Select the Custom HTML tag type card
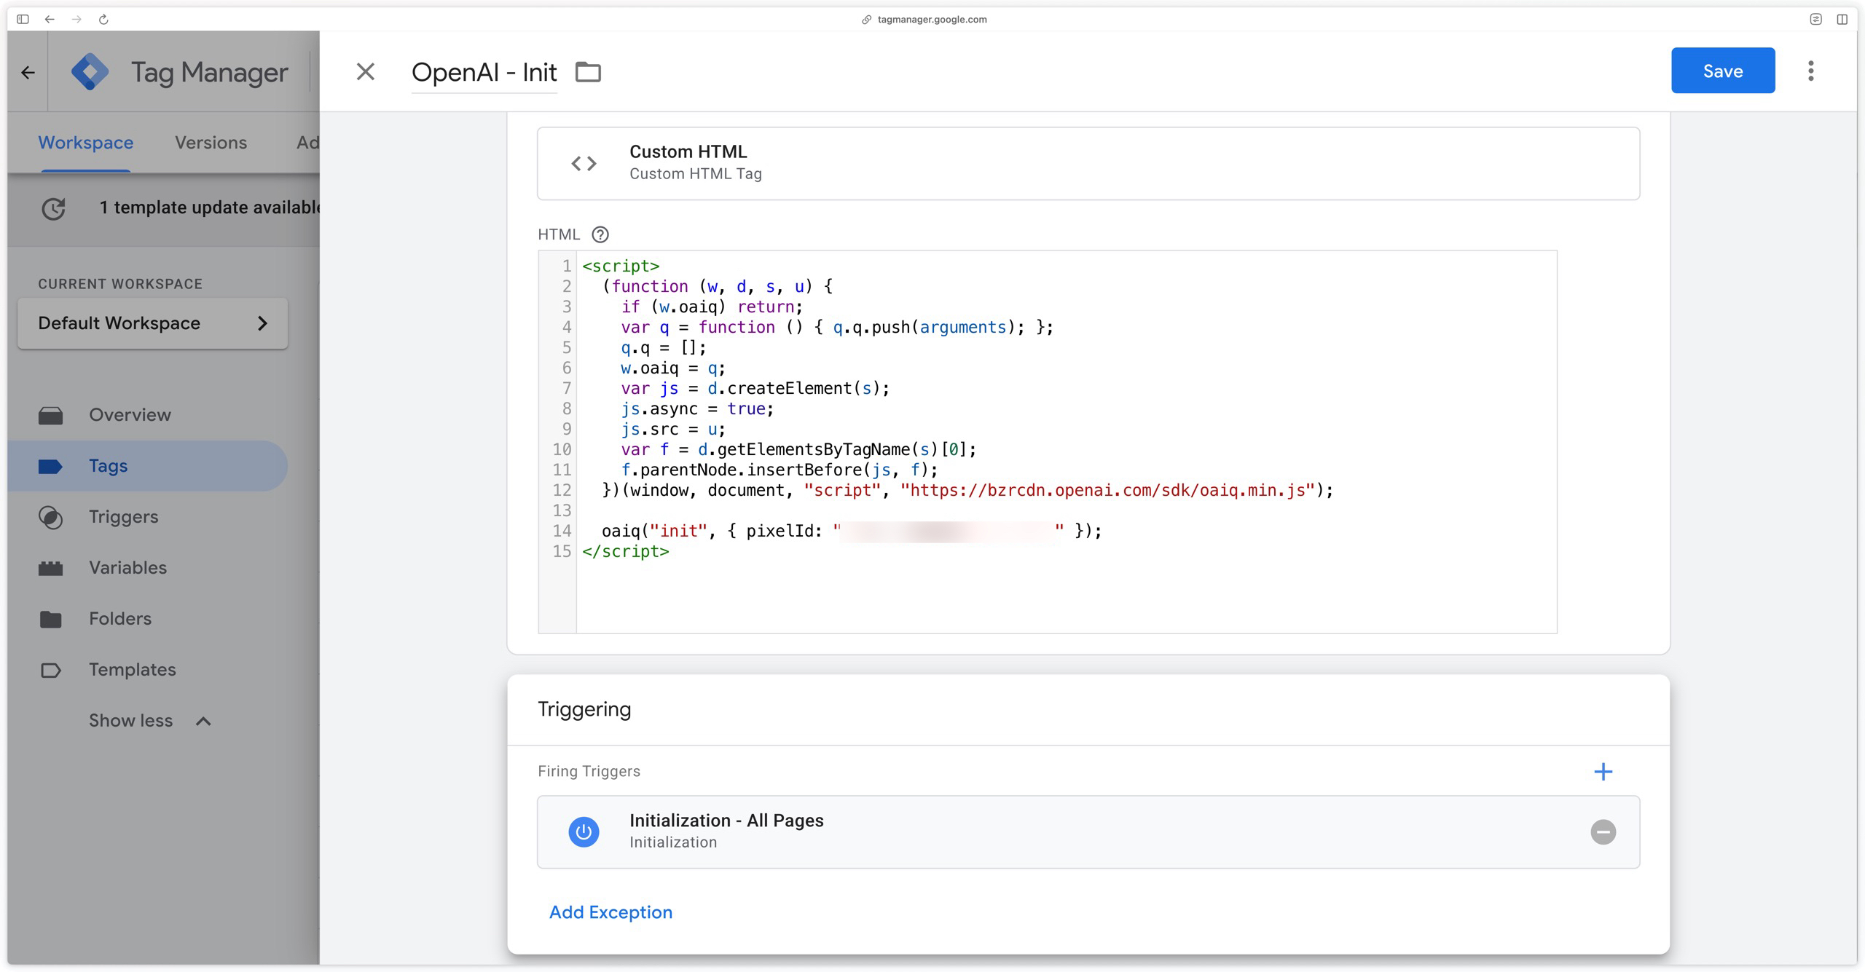This screenshot has height=972, width=1865. [x=1088, y=163]
